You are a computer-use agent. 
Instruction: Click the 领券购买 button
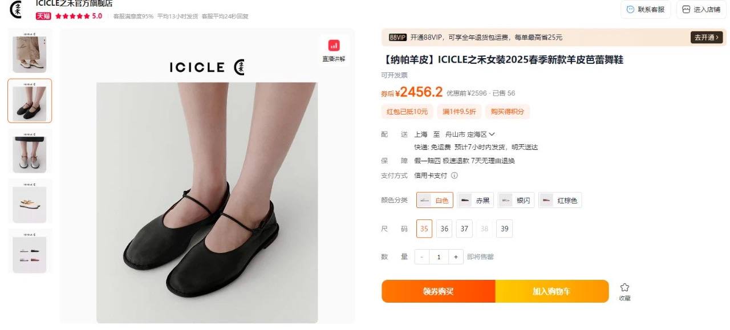tap(439, 291)
